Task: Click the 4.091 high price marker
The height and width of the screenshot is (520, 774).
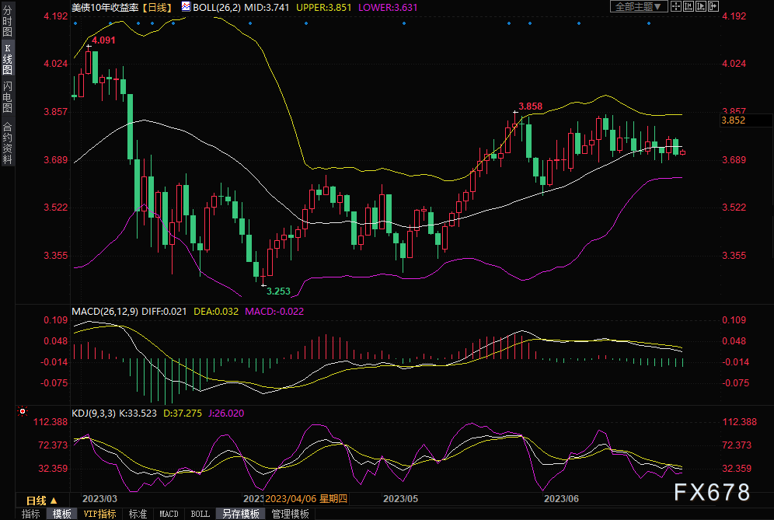Action: [x=103, y=40]
